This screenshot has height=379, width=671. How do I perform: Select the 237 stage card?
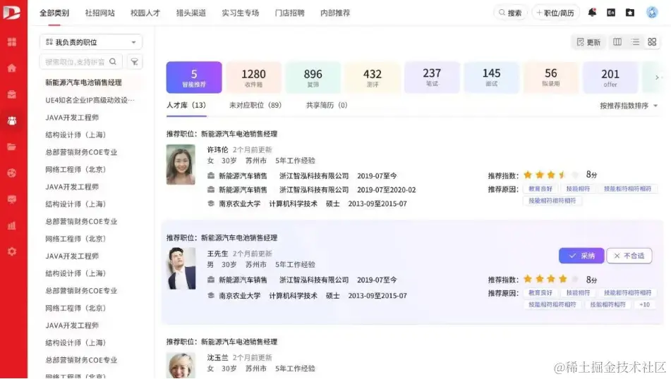point(432,77)
